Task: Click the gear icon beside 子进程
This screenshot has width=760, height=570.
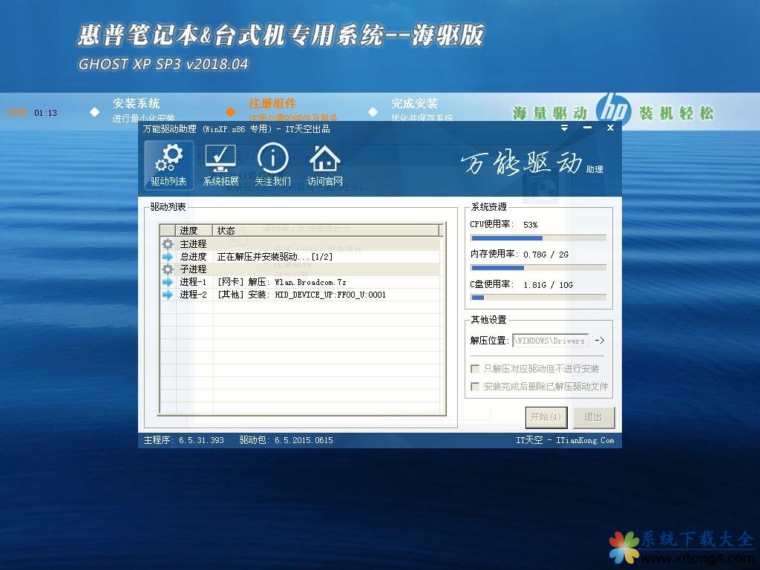Action: [x=168, y=269]
